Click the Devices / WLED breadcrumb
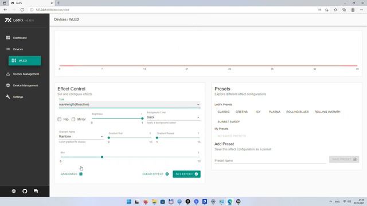Image resolution: width=367 pixels, height=206 pixels. 67,19
